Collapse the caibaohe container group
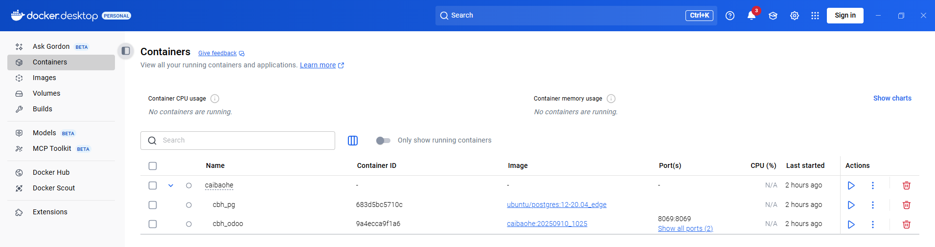This screenshot has width=935, height=247. click(171, 185)
